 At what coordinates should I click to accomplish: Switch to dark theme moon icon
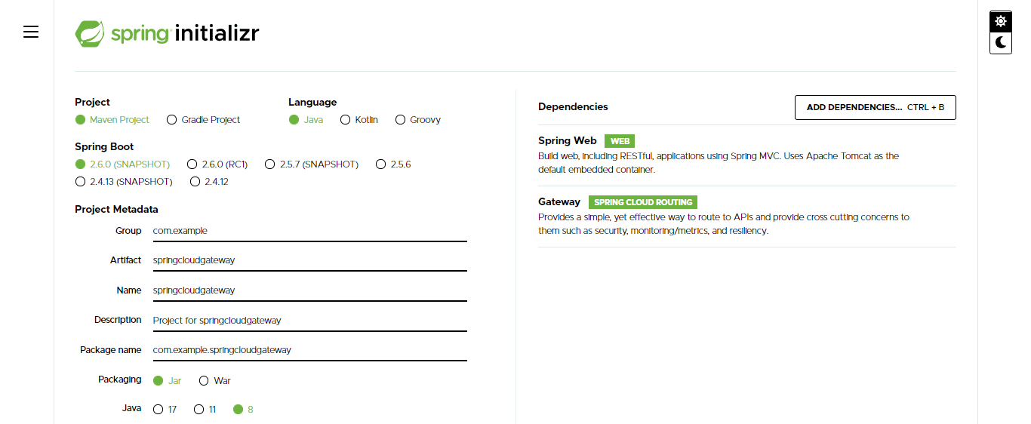point(1001,43)
